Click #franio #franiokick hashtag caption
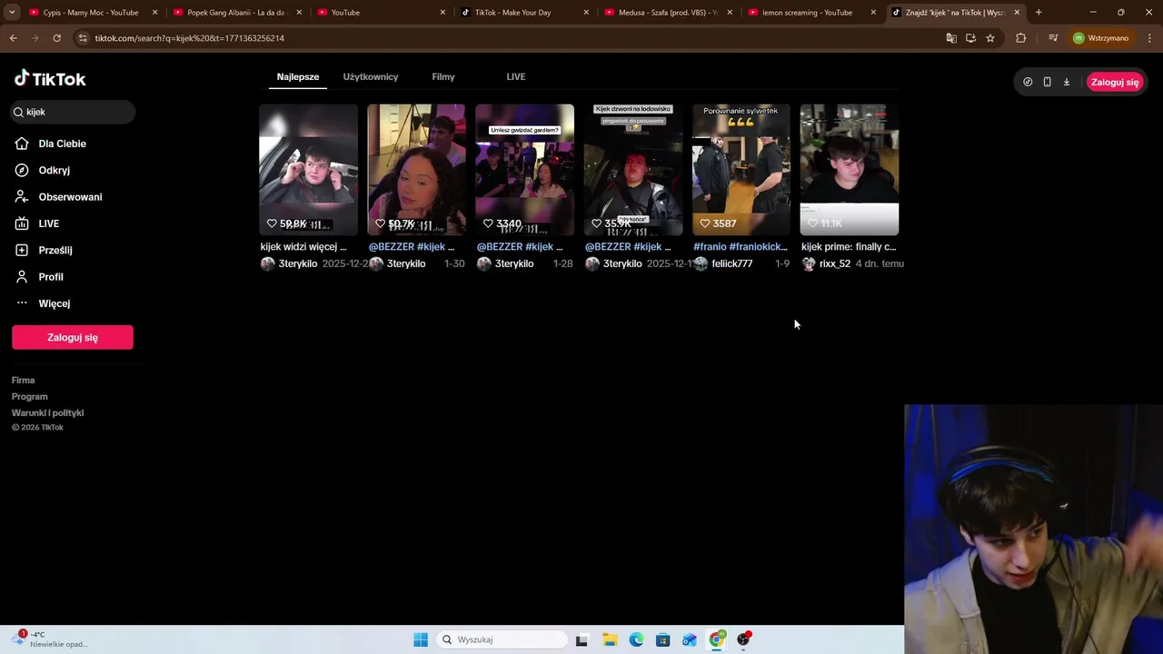 [741, 246]
